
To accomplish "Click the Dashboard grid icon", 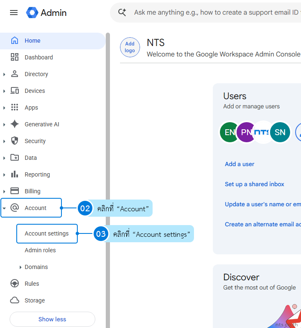I will (x=14, y=57).
